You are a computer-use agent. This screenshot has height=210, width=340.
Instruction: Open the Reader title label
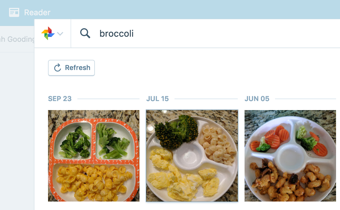click(x=37, y=12)
